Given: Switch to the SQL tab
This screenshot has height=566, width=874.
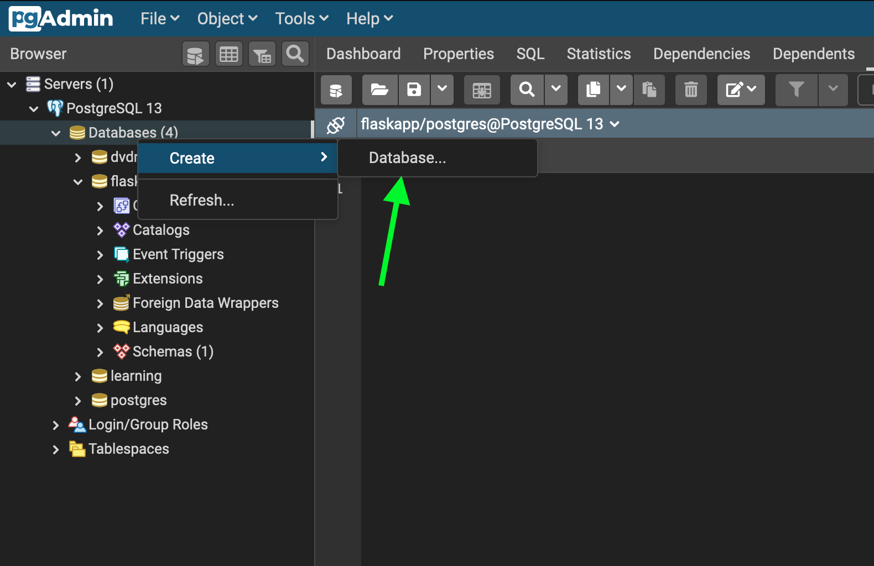Looking at the screenshot, I should [x=530, y=54].
